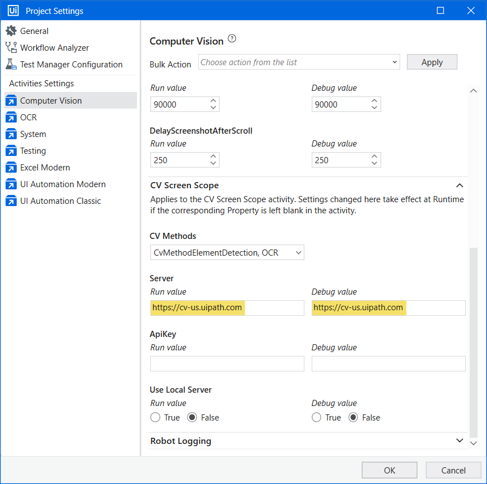Set Use Local Server Run value to False
The width and height of the screenshot is (487, 484).
(192, 417)
